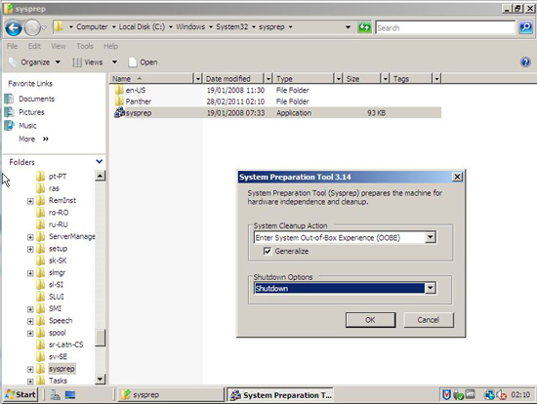Select the en-US folder icon in file list
The image size is (537, 404).
tap(119, 90)
